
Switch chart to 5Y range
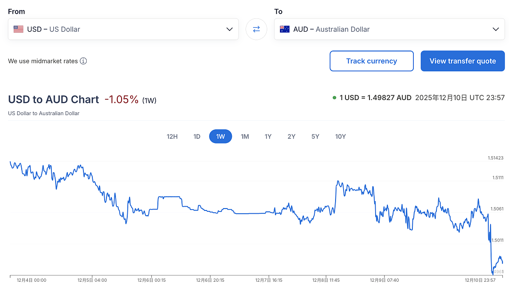point(315,136)
